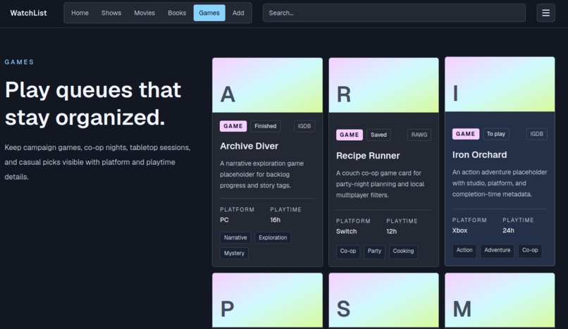The image size is (568, 329).
Task: Open the Shows tab
Action: tap(111, 13)
